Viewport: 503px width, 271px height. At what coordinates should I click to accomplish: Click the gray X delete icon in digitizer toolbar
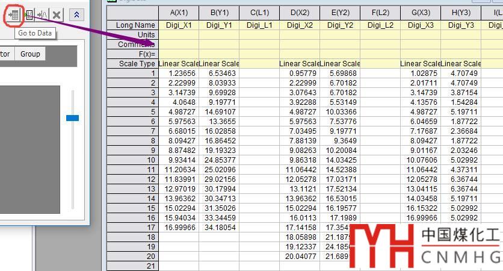pyautogui.click(x=57, y=15)
